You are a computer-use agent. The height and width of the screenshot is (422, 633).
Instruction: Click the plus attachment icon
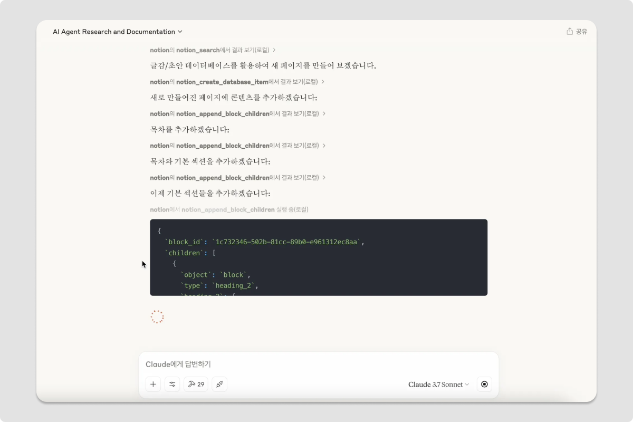click(x=153, y=384)
